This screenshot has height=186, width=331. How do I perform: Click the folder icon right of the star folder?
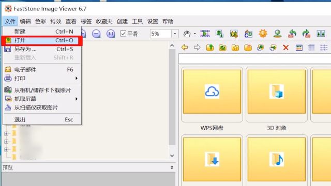pos(248,48)
